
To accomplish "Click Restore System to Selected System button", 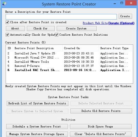I will pyautogui.click(x=37, y=111).
